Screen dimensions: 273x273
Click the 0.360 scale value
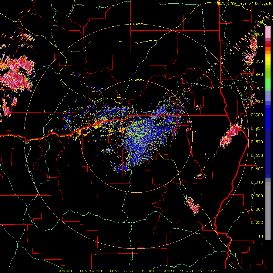[x=257, y=196]
